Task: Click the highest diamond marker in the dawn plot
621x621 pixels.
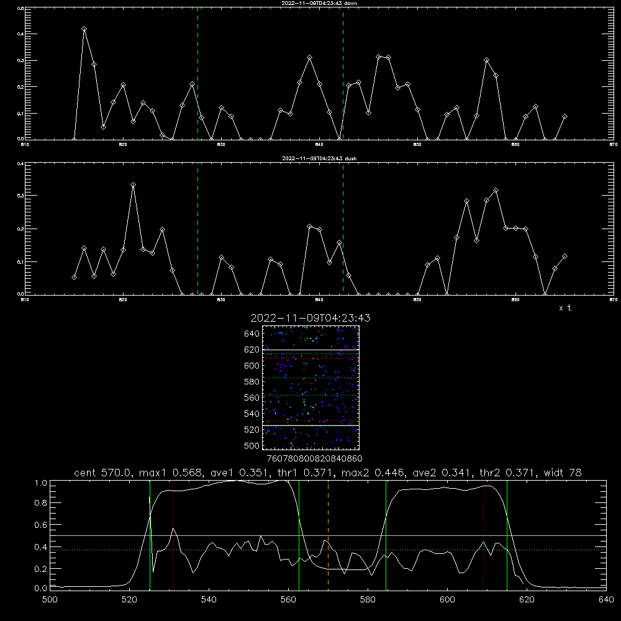Action: pyautogui.click(x=84, y=29)
